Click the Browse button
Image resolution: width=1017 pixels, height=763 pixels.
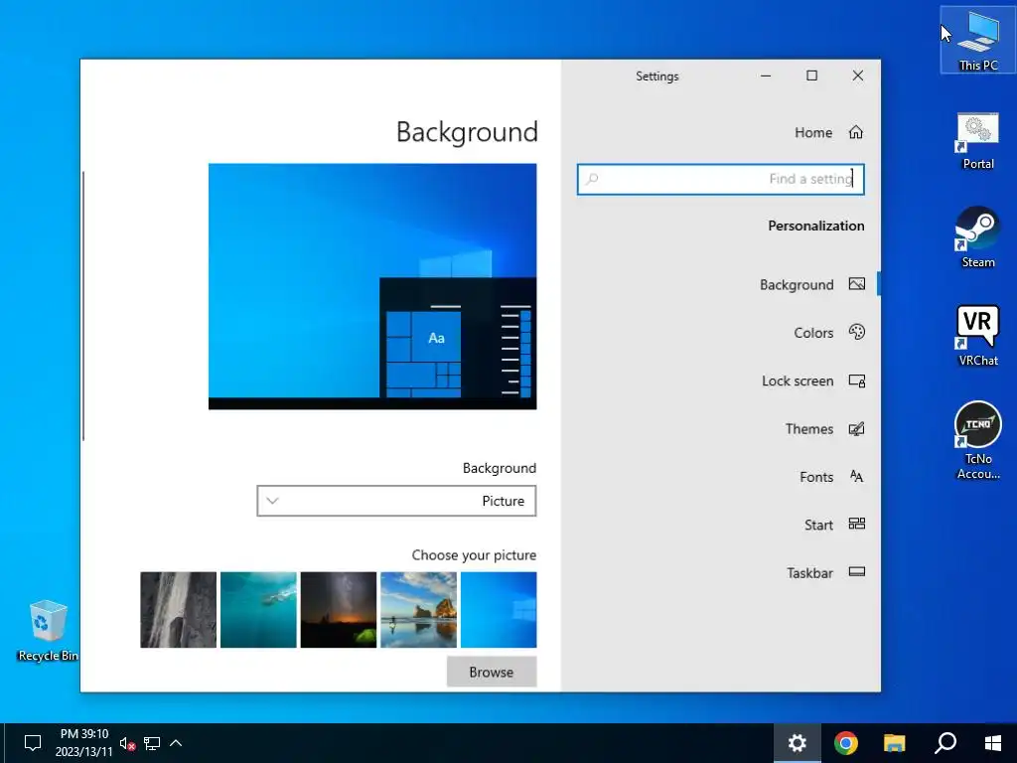pyautogui.click(x=492, y=672)
